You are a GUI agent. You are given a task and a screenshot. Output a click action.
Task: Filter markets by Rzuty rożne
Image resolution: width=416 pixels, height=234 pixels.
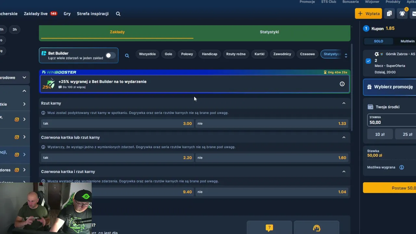236,54
